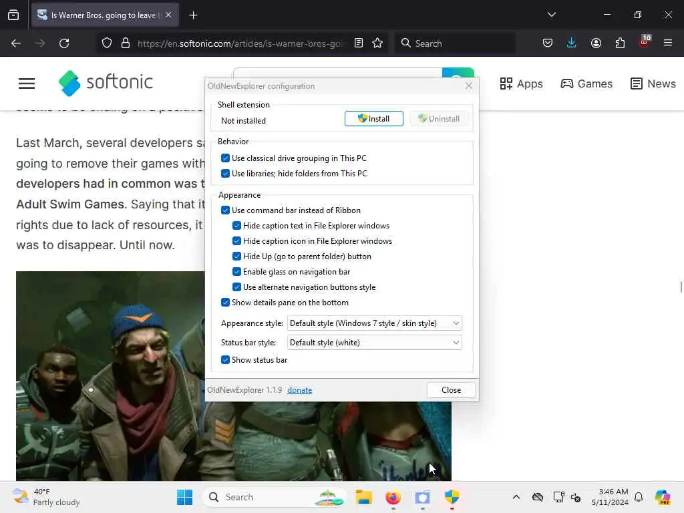Click the uBlock extension icon with badge
Viewport: 684px width, 513px height.
click(645, 42)
